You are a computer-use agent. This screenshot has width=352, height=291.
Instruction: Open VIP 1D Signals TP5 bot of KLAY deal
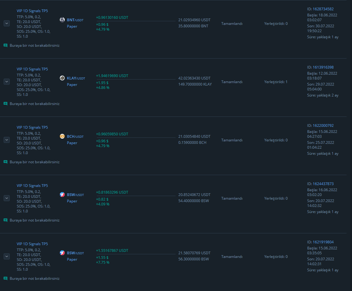[32, 69]
